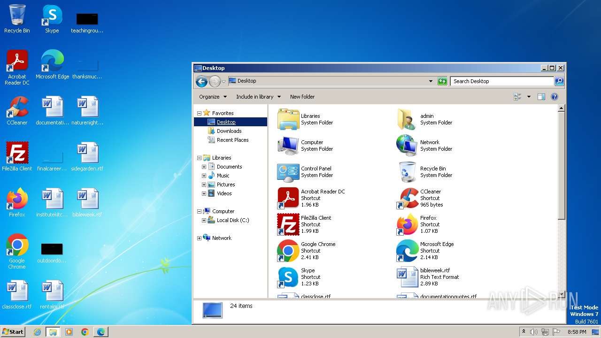Show hidden icons in system tray
The height and width of the screenshot is (338, 601).
524,331
